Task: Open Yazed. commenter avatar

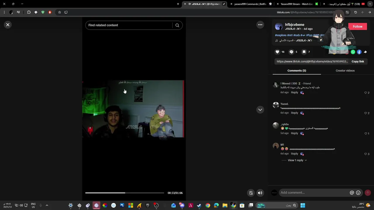Action: pos(276,105)
